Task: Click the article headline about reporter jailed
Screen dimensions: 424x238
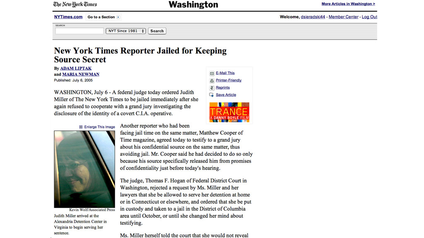Action: pyautogui.click(x=140, y=55)
